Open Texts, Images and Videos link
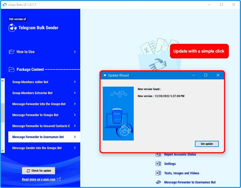The width and height of the screenshot is (241, 188). tap(182, 173)
